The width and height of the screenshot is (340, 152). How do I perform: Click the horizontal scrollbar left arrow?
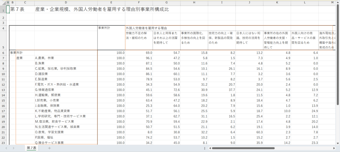(x=210, y=148)
